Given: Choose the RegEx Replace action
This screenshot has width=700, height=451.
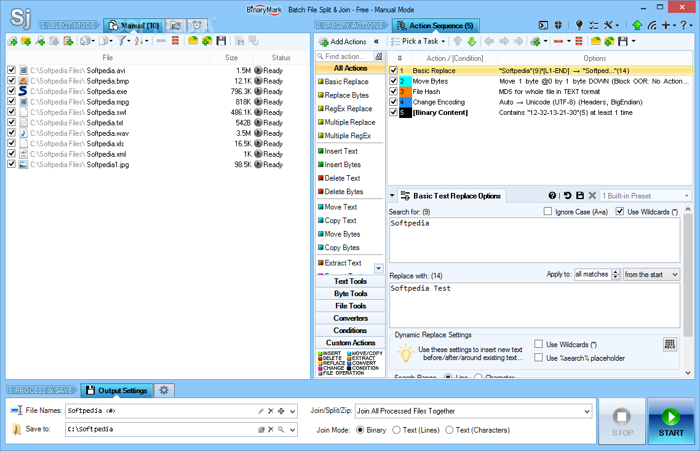Looking at the screenshot, I should click(x=348, y=109).
